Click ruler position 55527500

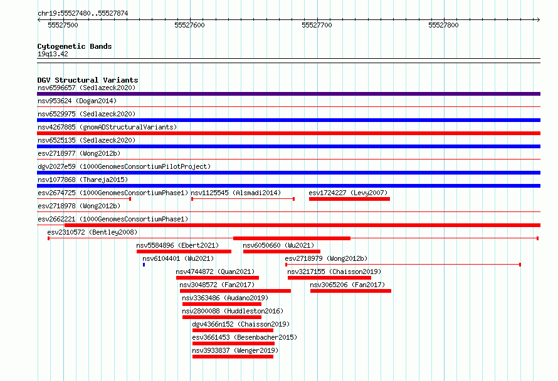point(63,25)
